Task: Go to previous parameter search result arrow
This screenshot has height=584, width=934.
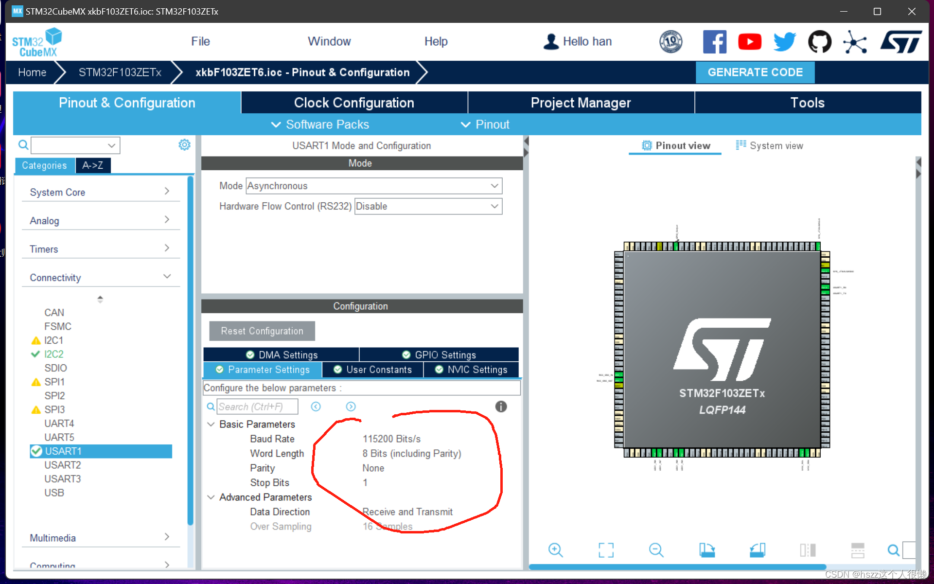Action: click(x=316, y=407)
